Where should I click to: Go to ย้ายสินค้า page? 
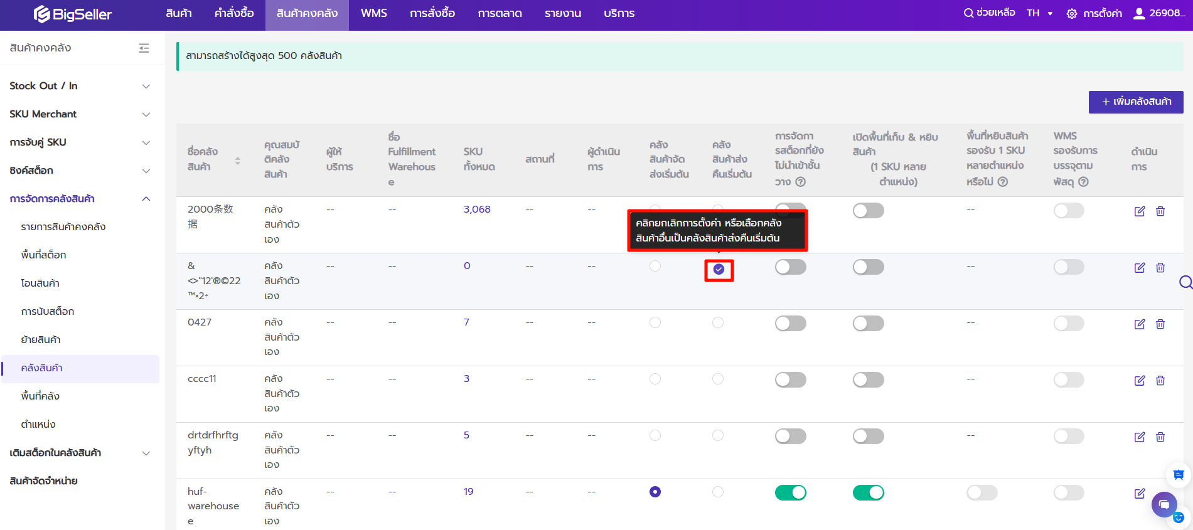coord(41,340)
